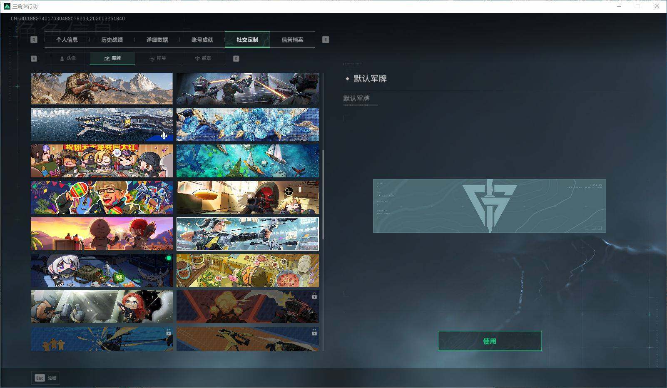
Task: Click the 默认军牌 title text
Action: pyautogui.click(x=370, y=79)
